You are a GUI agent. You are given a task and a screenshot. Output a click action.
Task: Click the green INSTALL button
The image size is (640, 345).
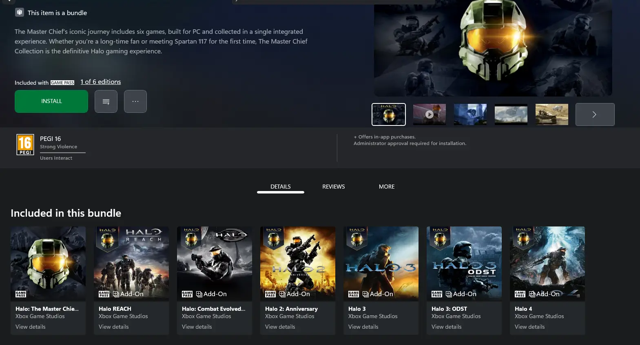pos(51,101)
